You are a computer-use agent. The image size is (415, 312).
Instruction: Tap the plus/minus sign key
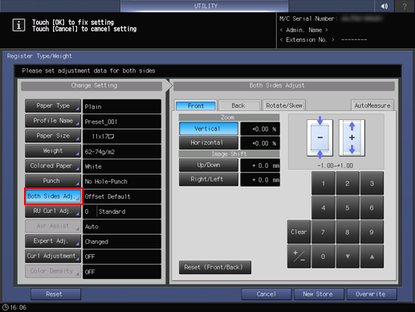point(299,257)
